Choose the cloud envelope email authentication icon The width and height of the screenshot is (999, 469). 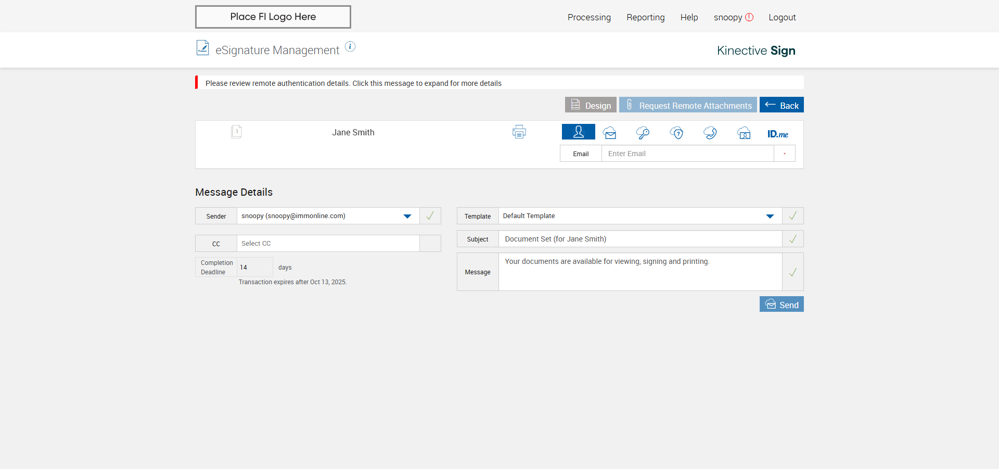[610, 133]
